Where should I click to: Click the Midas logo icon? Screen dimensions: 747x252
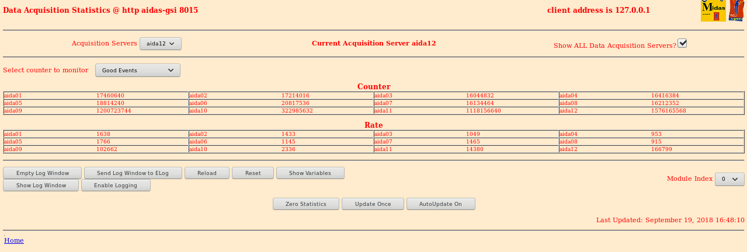coord(713,10)
